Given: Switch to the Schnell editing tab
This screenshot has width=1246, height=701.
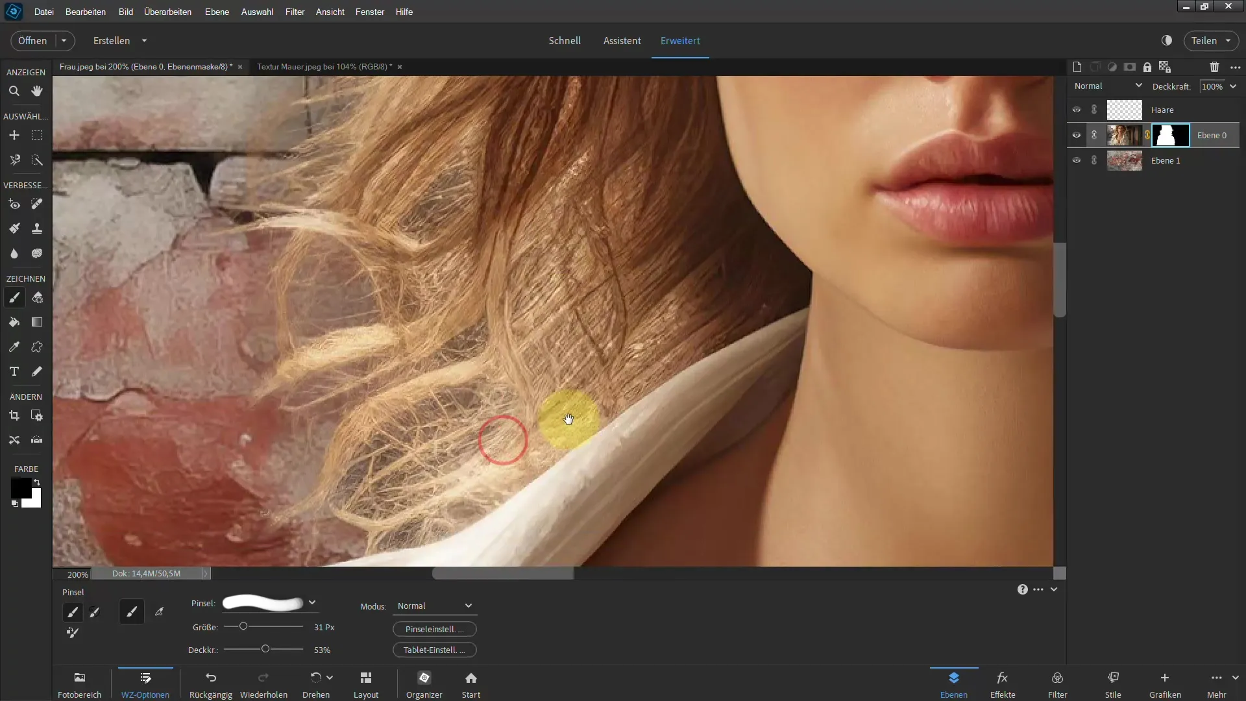Looking at the screenshot, I should (565, 40).
